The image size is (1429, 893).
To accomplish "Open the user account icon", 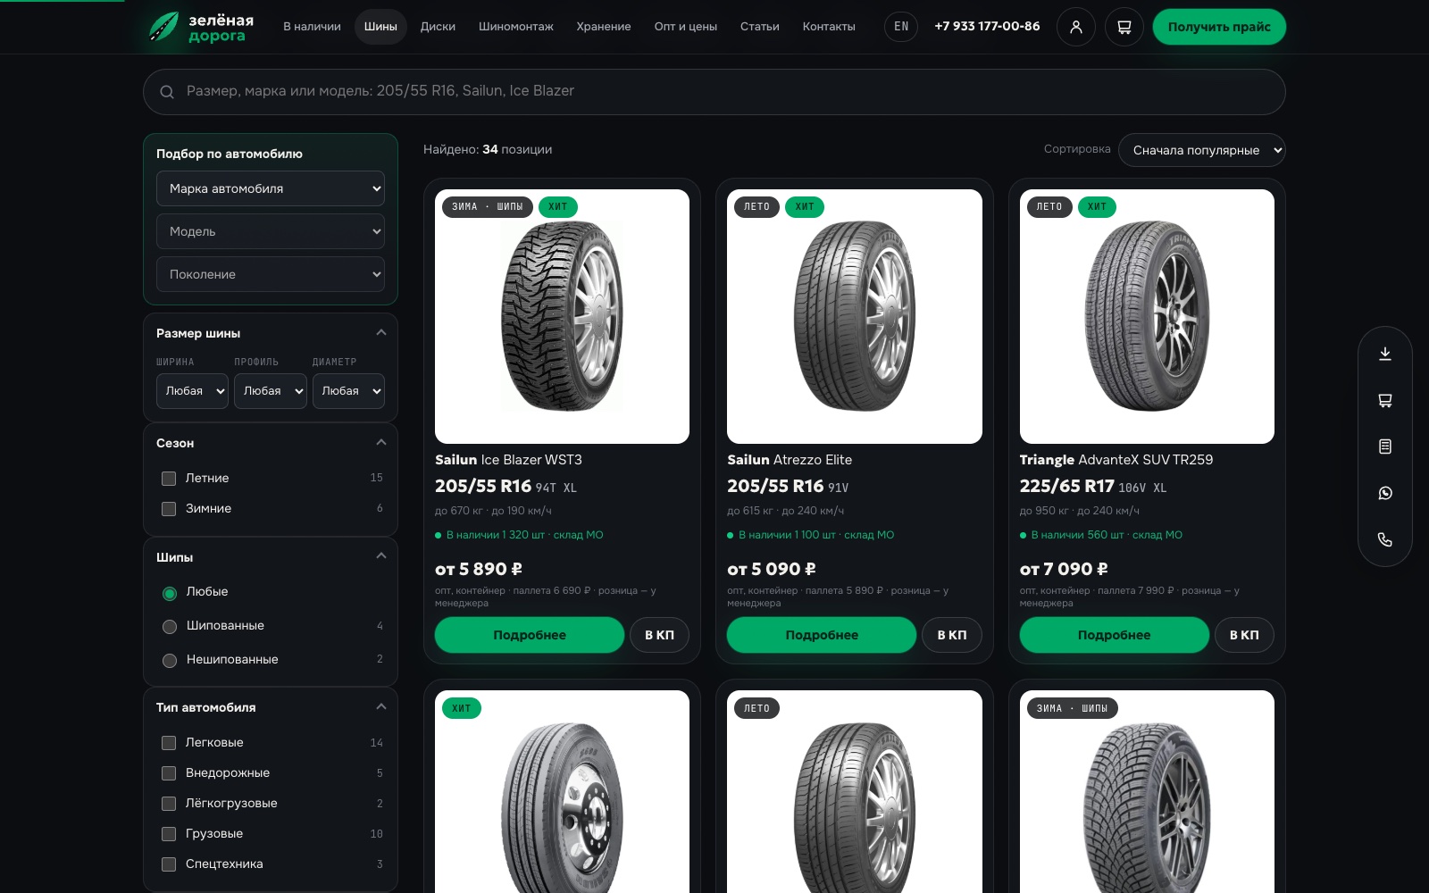I will click(x=1076, y=27).
